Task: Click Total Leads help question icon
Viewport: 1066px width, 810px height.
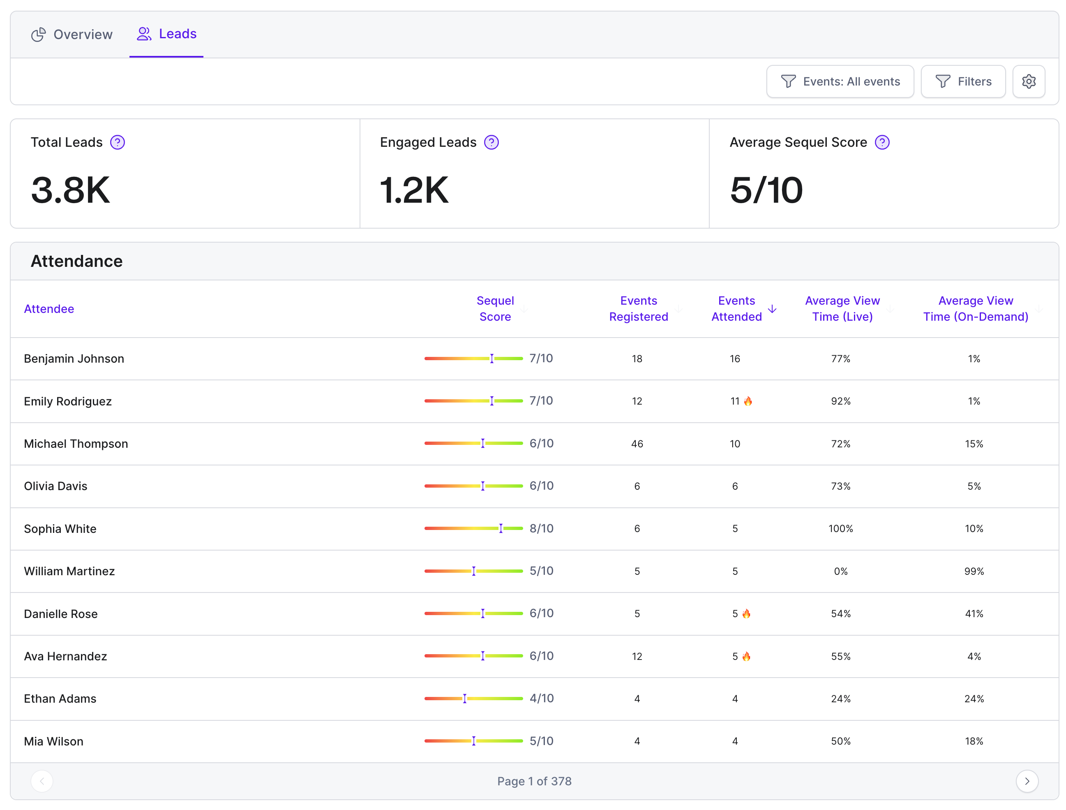Action: 118,143
